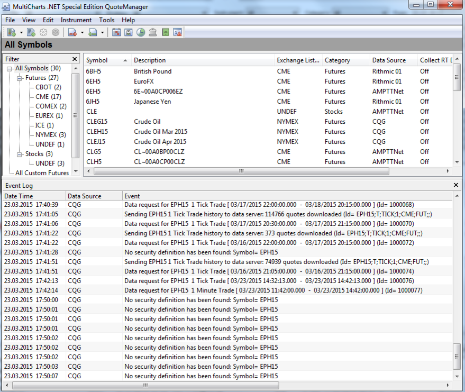
Task: Select COMEX (2) in the filter tree
Action: pyautogui.click(x=51, y=106)
